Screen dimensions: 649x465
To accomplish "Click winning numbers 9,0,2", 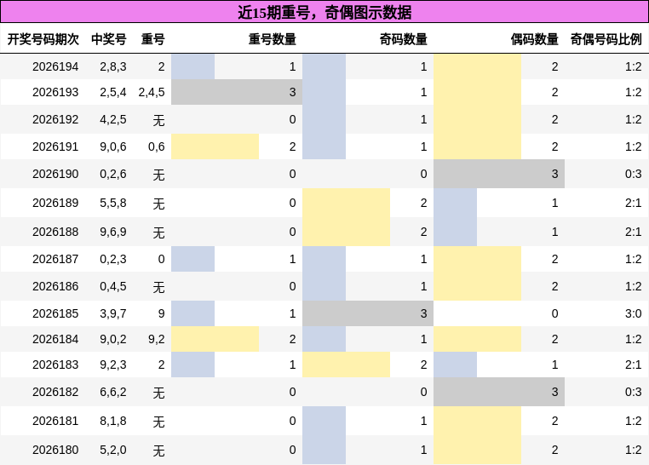I will pos(113,339).
